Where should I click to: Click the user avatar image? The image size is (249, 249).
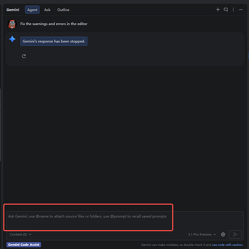coord(12,24)
